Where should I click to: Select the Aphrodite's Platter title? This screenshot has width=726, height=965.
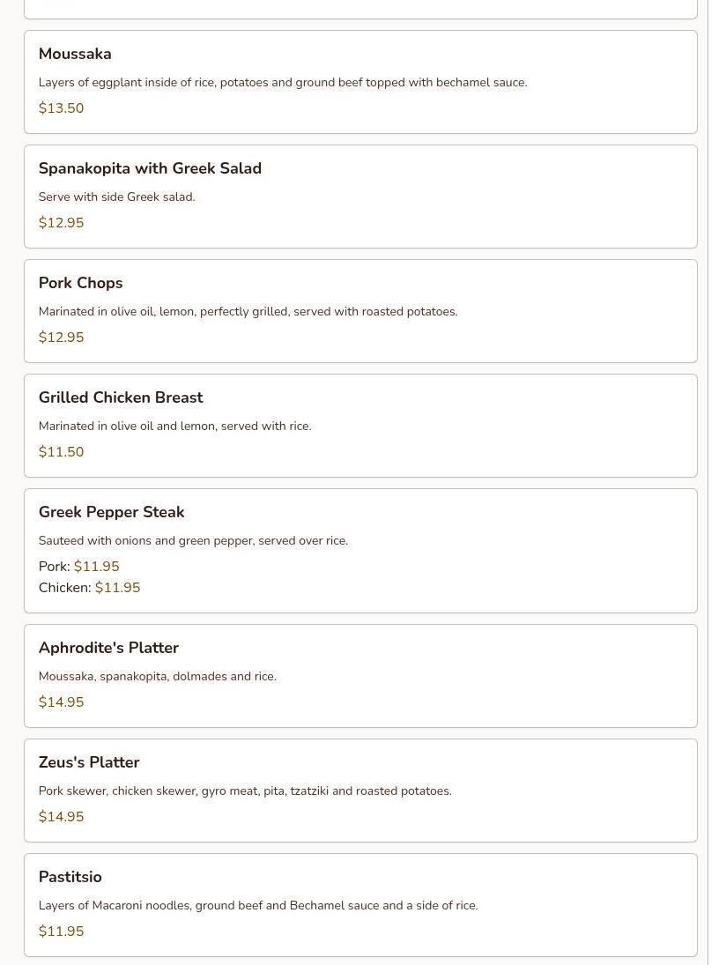pos(108,649)
